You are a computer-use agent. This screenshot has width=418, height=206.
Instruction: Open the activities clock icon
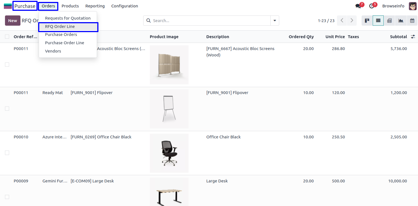[372, 6]
